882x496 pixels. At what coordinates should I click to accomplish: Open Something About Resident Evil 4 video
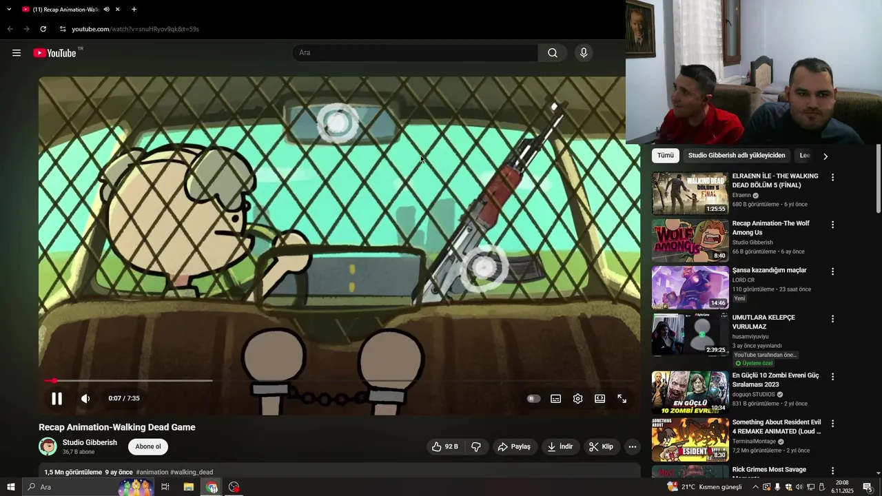tap(690, 440)
